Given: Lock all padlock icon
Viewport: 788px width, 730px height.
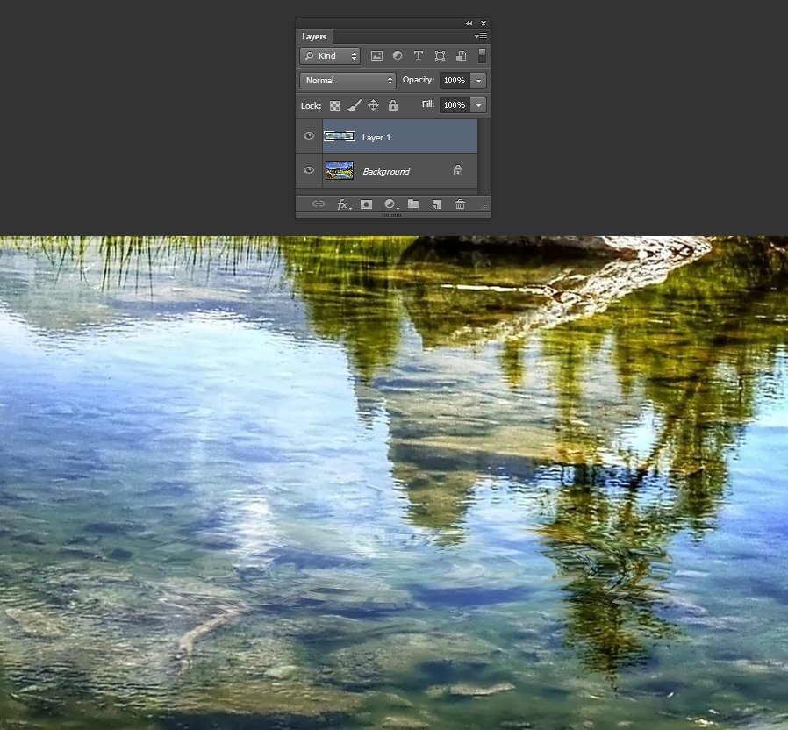Looking at the screenshot, I should pyautogui.click(x=393, y=105).
